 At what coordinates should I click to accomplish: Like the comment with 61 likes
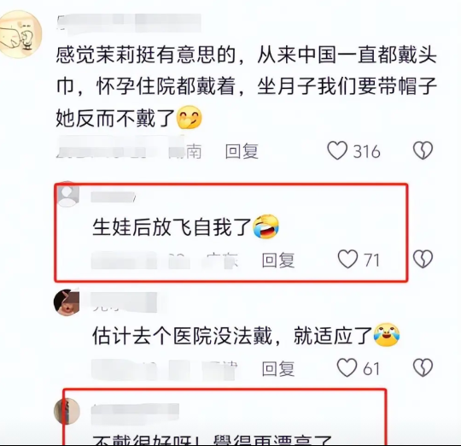point(347,367)
